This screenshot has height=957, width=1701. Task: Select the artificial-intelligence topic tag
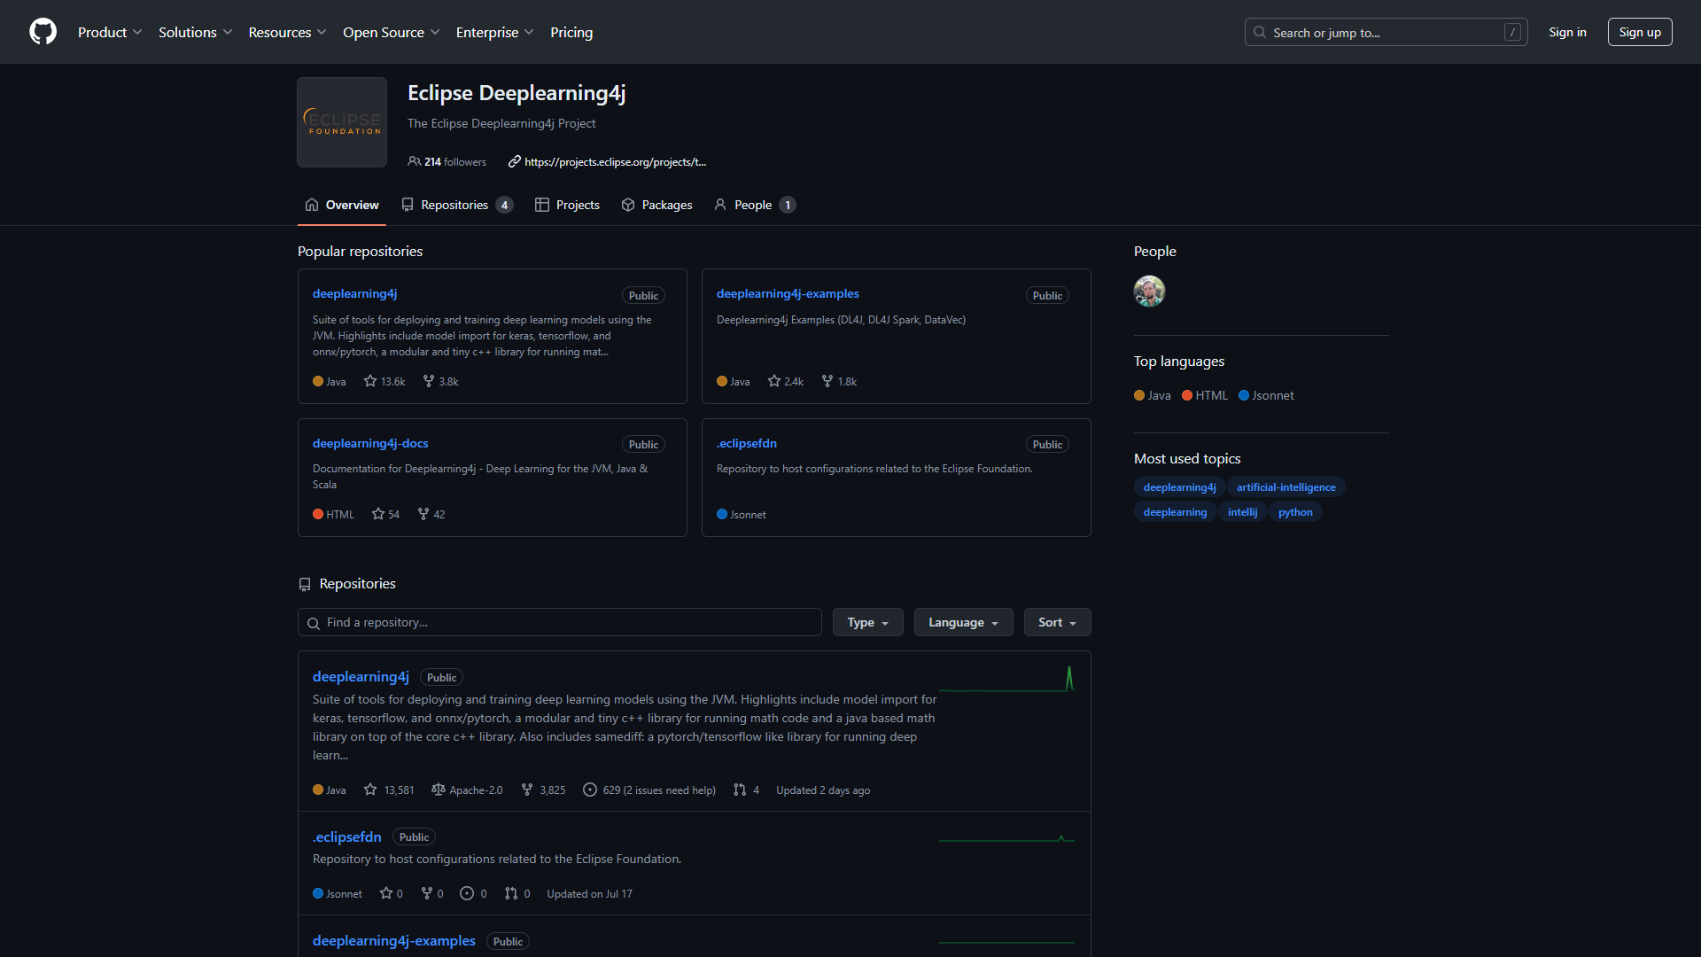1285,487
